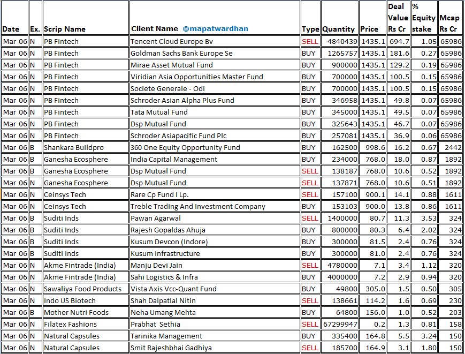Select '360 One Equity Opportunity Fund' cell
This screenshot has height=354, width=465.
[215, 147]
